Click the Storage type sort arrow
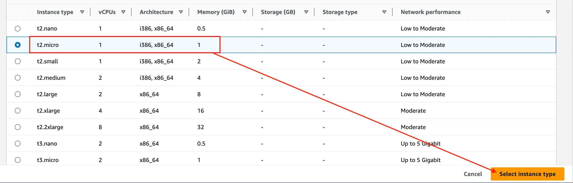The height and width of the screenshot is (183, 573). pyautogui.click(x=384, y=12)
